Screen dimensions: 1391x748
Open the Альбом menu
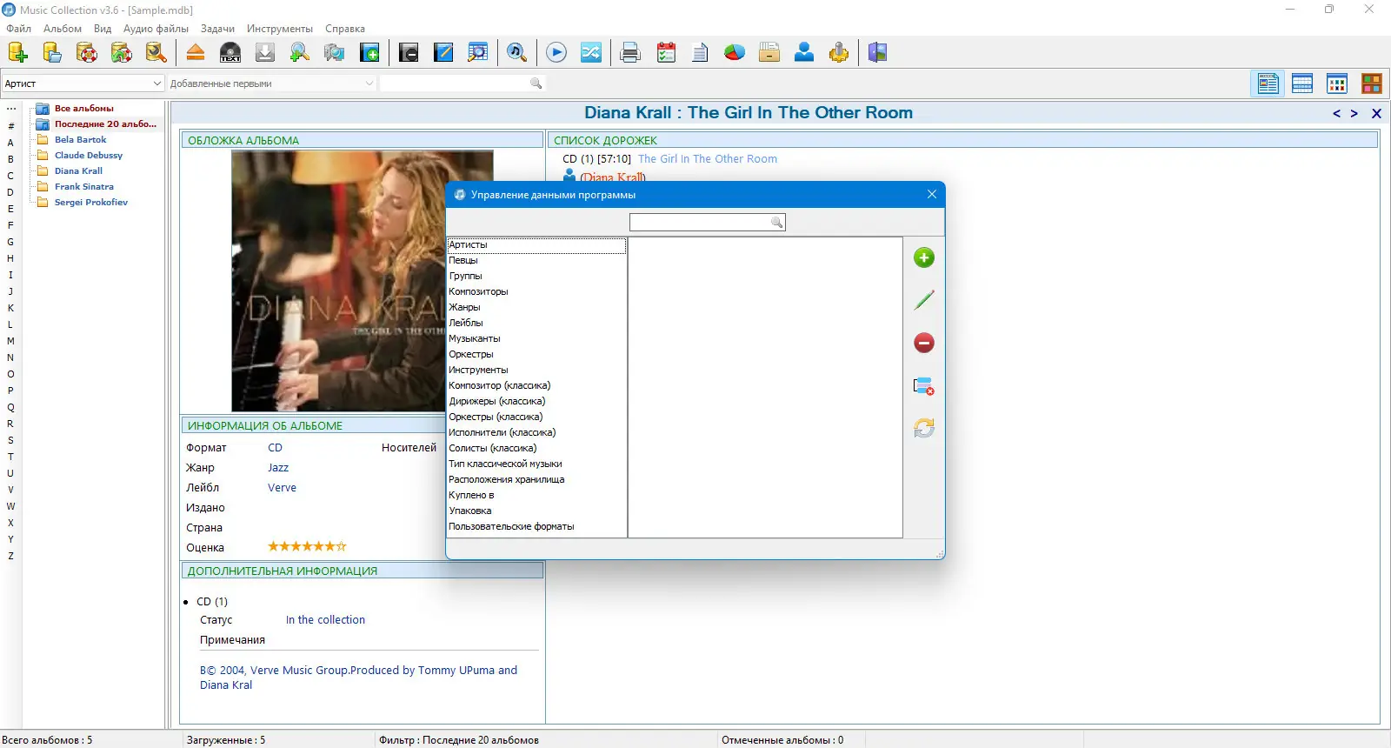(x=63, y=29)
